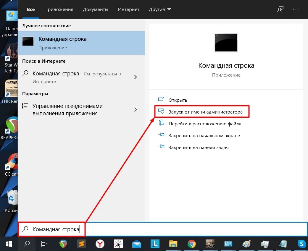Click Закрепить на панели задач

[199, 148]
